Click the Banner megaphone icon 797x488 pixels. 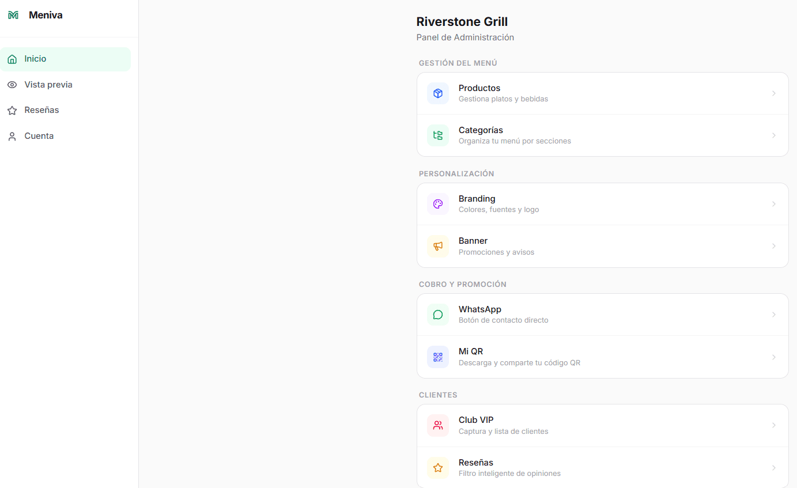(438, 246)
